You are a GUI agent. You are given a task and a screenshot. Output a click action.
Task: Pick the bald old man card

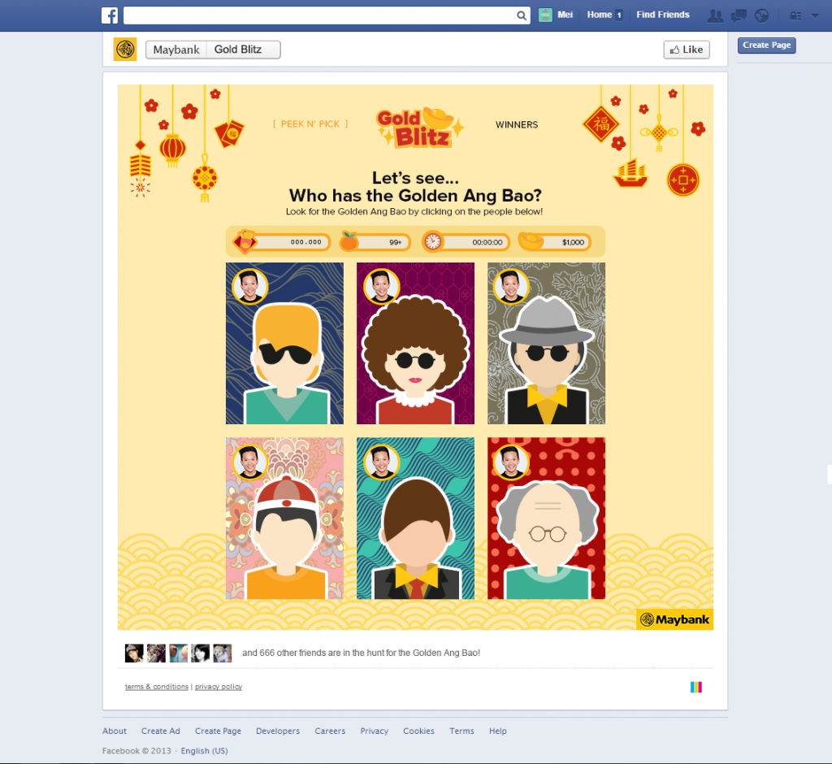[x=547, y=519]
